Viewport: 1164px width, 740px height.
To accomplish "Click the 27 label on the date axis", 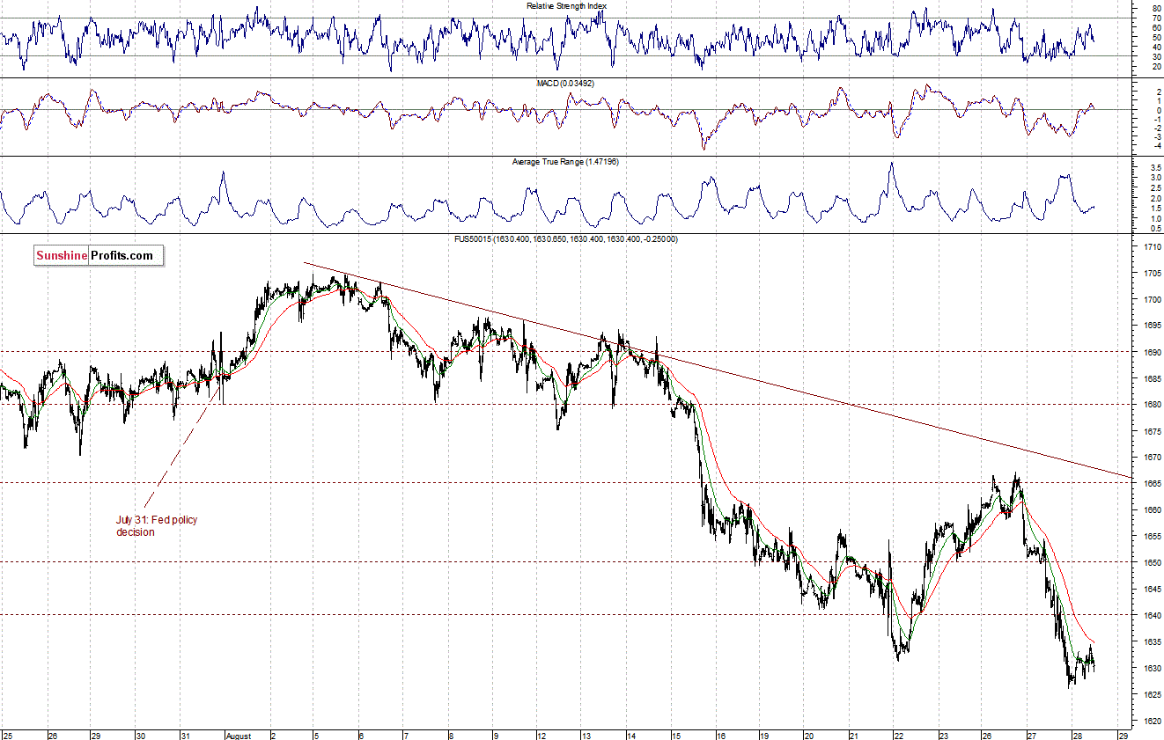I will coord(1033,735).
